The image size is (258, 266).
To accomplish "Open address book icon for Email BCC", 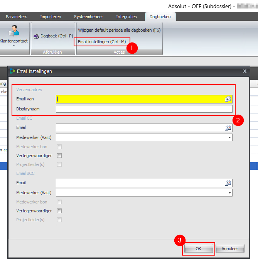I will 228,183.
